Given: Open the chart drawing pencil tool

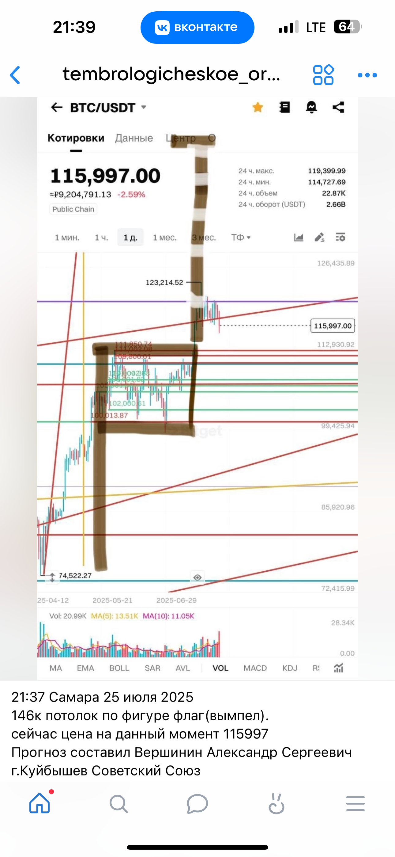Looking at the screenshot, I should [320, 238].
